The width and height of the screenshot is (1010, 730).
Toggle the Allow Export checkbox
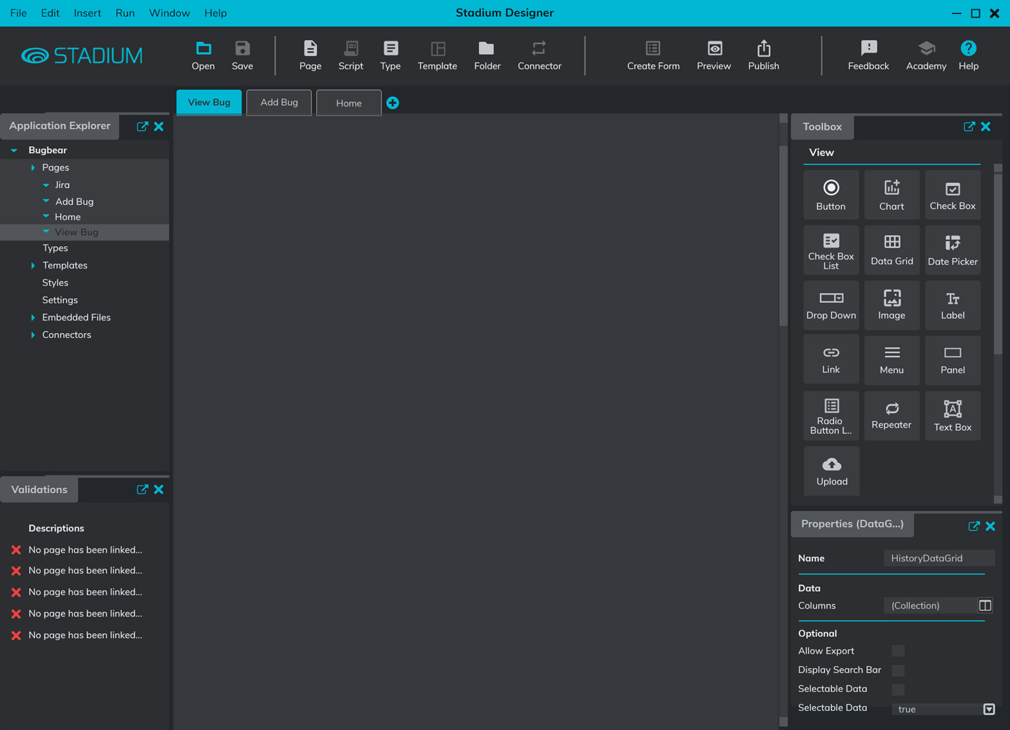click(898, 651)
